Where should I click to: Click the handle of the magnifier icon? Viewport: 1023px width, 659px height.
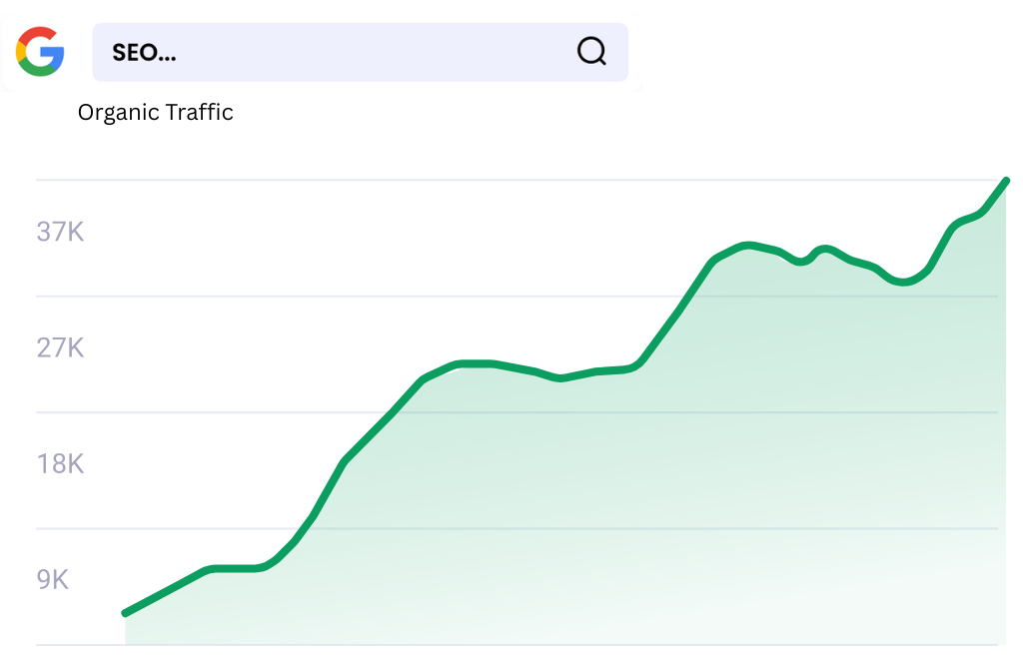[x=600, y=62]
